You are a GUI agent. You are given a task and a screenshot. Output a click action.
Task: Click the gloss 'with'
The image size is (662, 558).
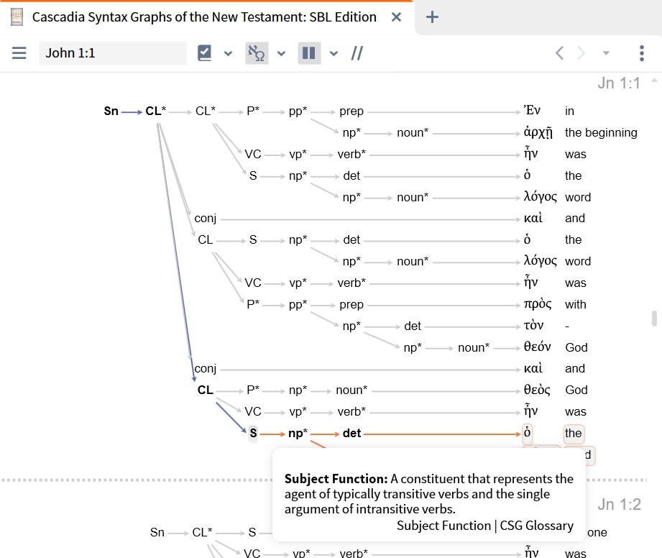click(576, 305)
